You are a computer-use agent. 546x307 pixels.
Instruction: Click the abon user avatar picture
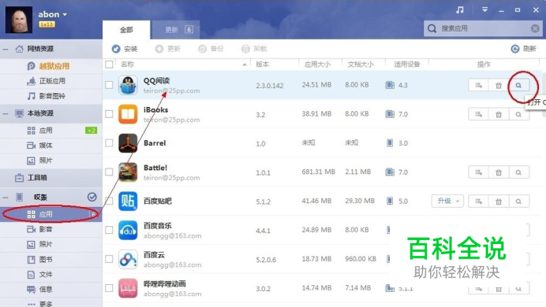tap(19, 20)
